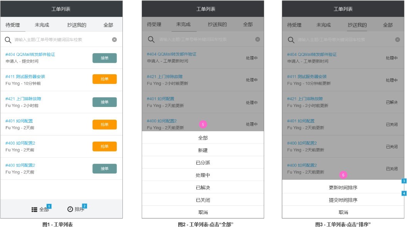Image resolution: width=407 pixels, height=227 pixels.
Task: Click the list icon beside bottom 全部 filter
Action: (x=34, y=209)
